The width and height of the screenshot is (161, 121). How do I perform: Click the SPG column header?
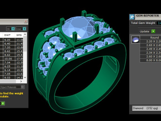click(19, 35)
